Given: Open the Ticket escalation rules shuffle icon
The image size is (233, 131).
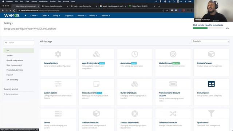Looking at the screenshot, I should coord(173,114).
